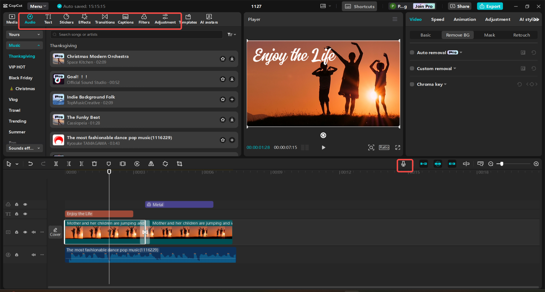This screenshot has height=292, width=545.
Task: Open the Adjustment panel in top toolbar
Action: (165, 19)
